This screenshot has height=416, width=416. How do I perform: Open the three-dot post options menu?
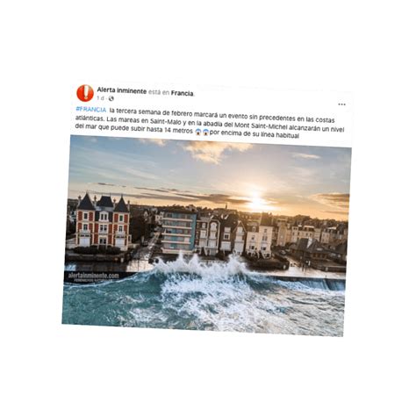tap(341, 104)
